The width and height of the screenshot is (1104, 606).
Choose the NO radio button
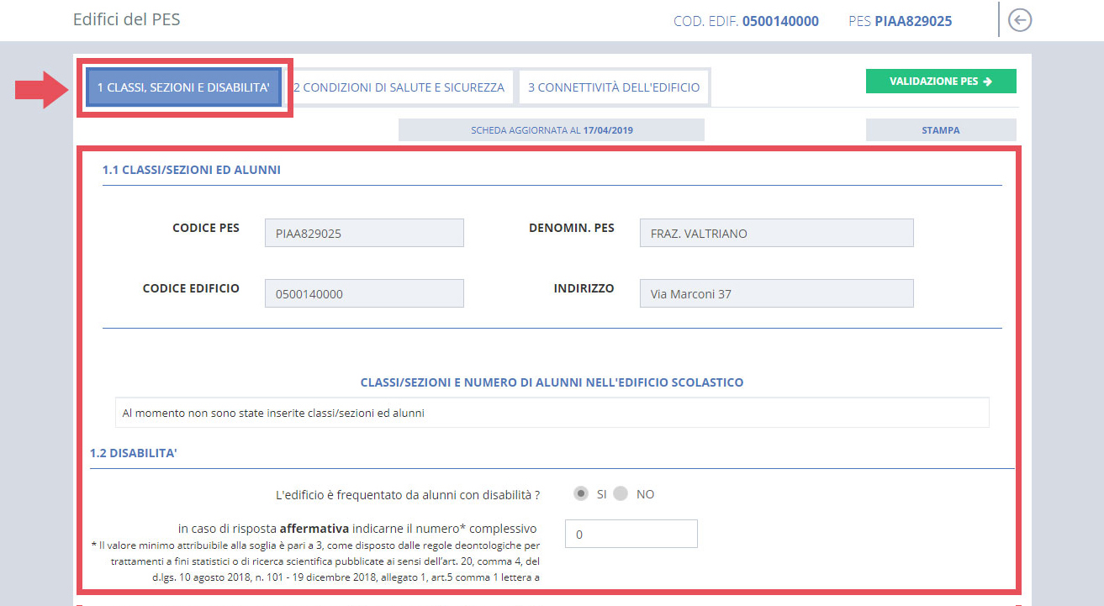click(621, 494)
